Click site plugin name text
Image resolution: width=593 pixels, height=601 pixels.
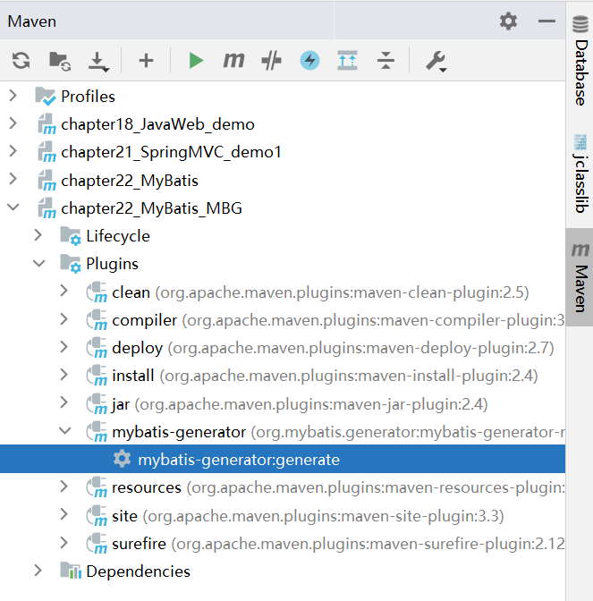[124, 516]
